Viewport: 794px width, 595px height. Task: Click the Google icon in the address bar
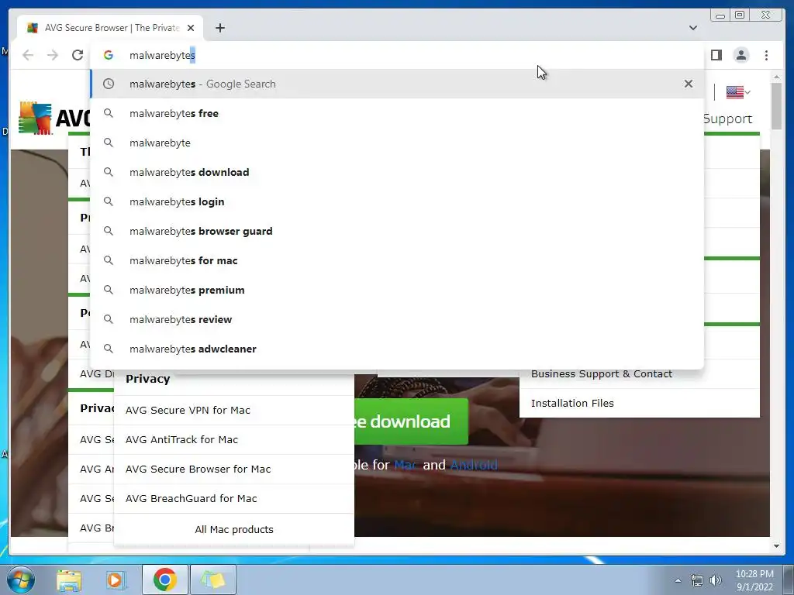[109, 55]
